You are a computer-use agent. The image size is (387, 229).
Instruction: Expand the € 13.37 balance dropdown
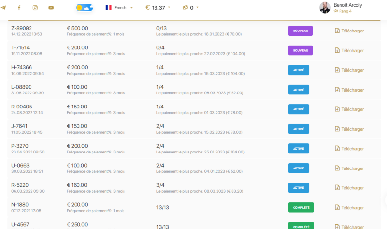[158, 8]
